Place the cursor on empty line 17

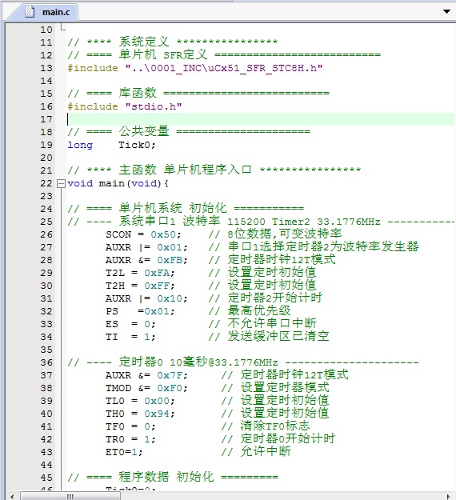pyautogui.click(x=261, y=119)
